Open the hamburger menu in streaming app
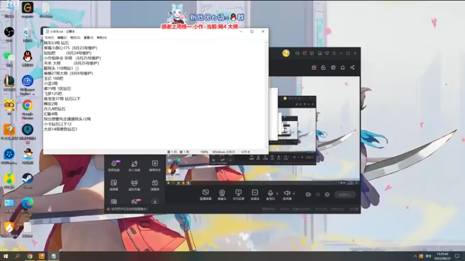This screenshot has height=261, width=465. 334,53
